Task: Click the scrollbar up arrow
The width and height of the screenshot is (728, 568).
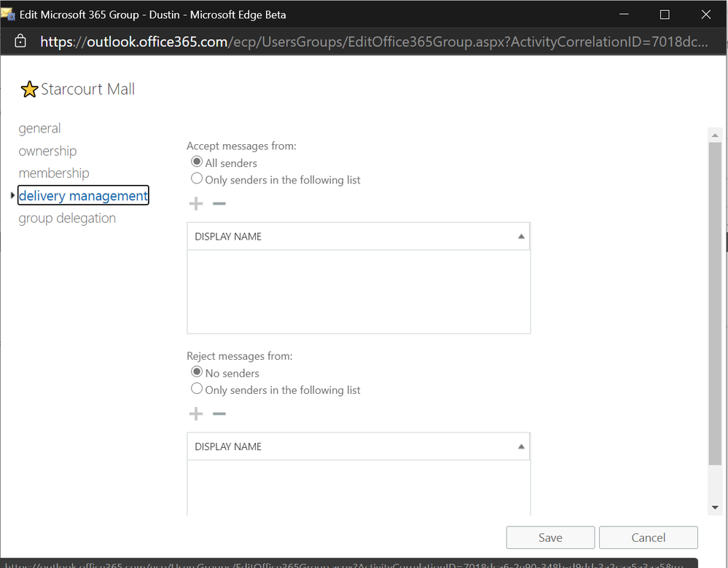Action: click(x=715, y=135)
